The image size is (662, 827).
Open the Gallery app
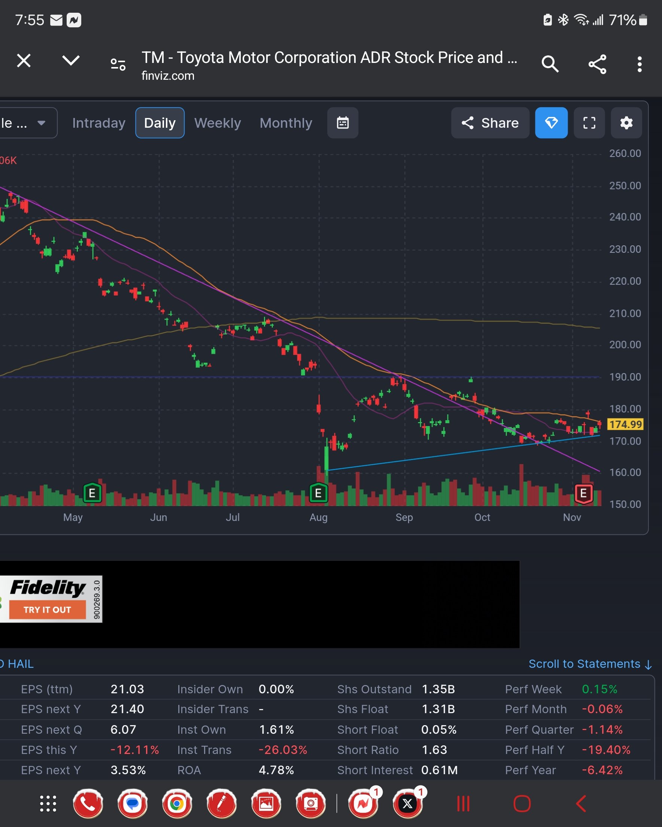[x=266, y=804]
